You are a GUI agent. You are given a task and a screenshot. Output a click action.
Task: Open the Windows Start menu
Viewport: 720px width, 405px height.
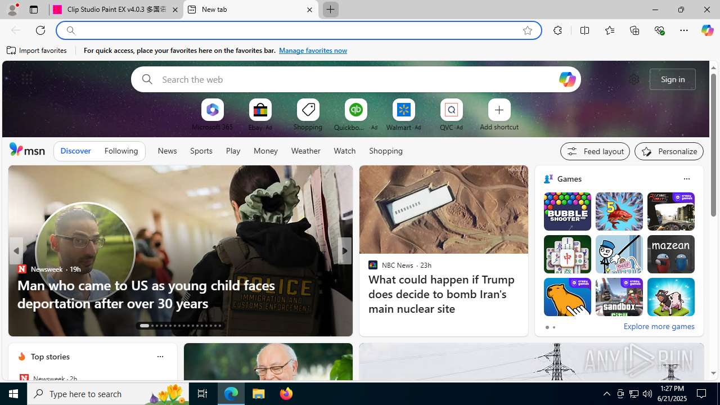13,394
